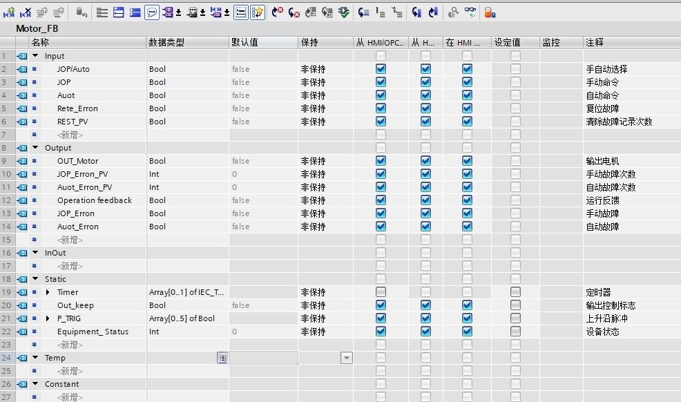Check HMI/OPC accessible box for Timer row
The height and width of the screenshot is (402, 681).
381,292
